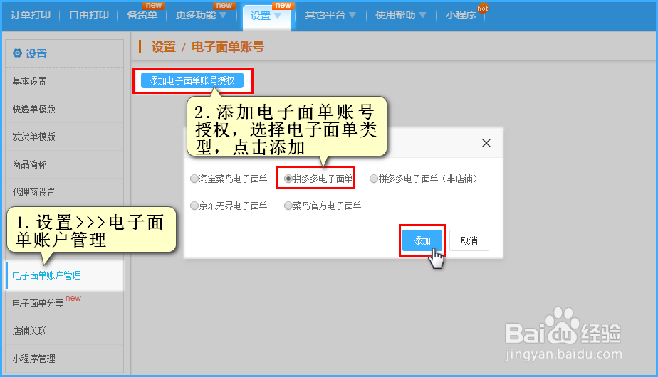
Task: Click 电子面单账号 in the breadcrumb heading
Action: (x=228, y=46)
